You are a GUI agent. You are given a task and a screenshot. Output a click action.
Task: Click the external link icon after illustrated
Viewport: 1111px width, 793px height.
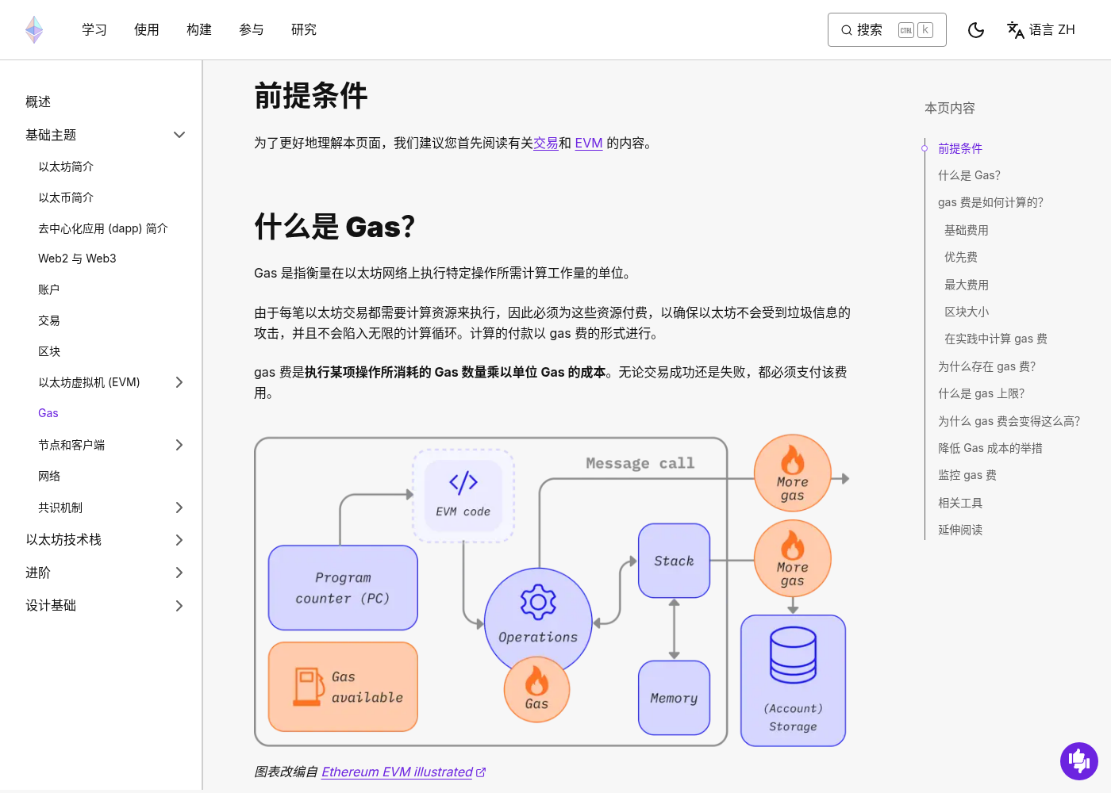[481, 772]
